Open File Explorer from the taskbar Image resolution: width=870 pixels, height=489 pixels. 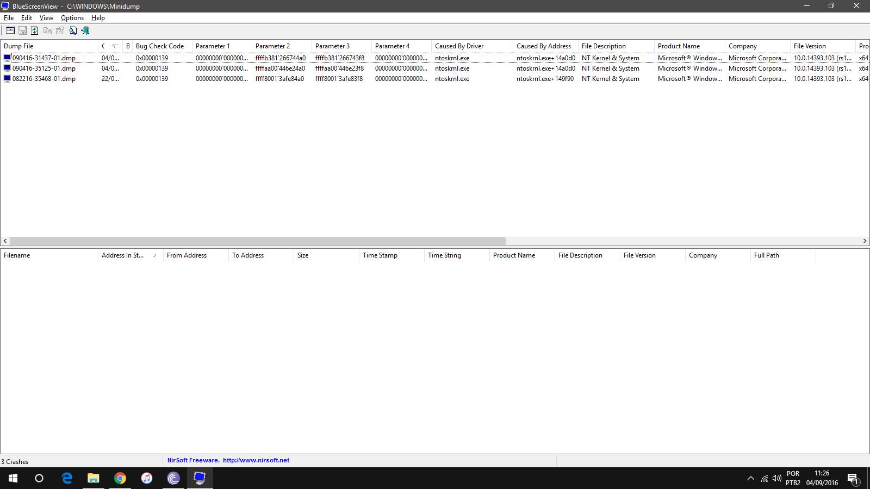pyautogui.click(x=94, y=478)
